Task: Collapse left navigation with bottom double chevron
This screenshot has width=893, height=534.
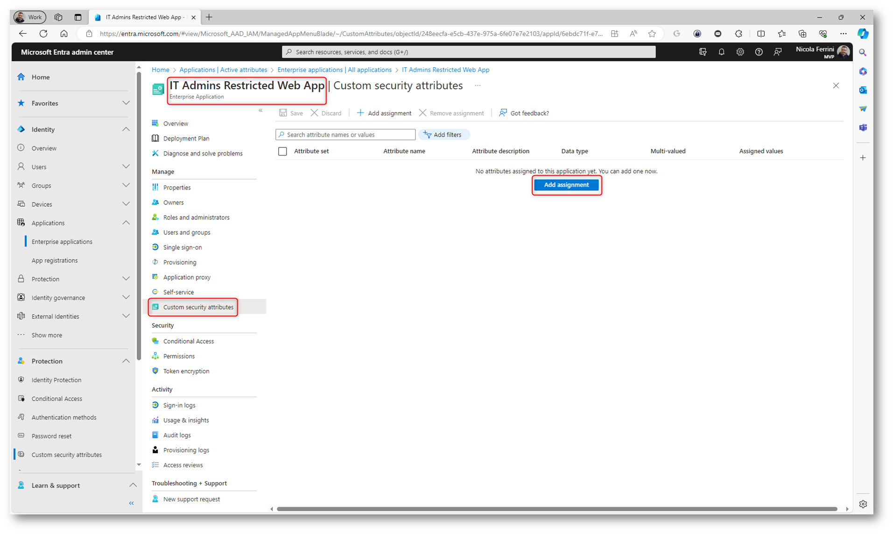Action: (131, 503)
